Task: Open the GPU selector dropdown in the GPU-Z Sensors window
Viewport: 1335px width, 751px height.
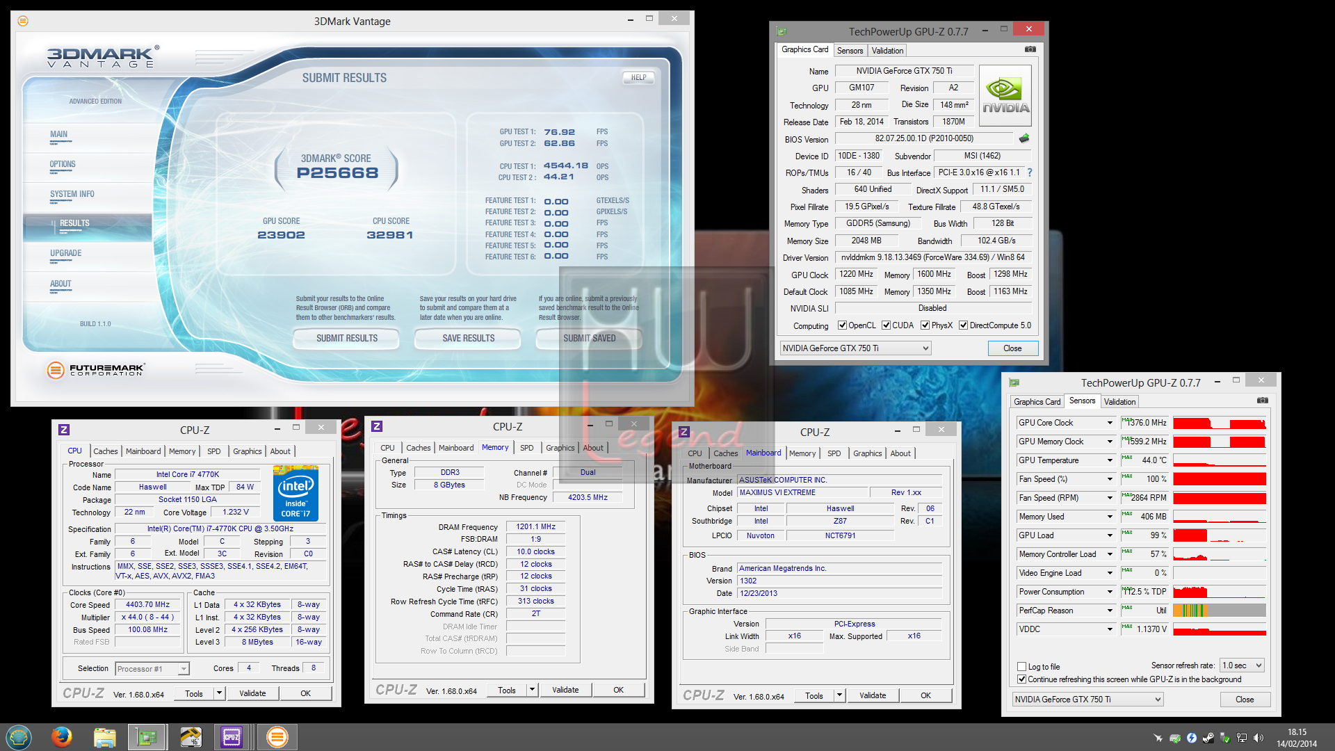Action: (1087, 699)
